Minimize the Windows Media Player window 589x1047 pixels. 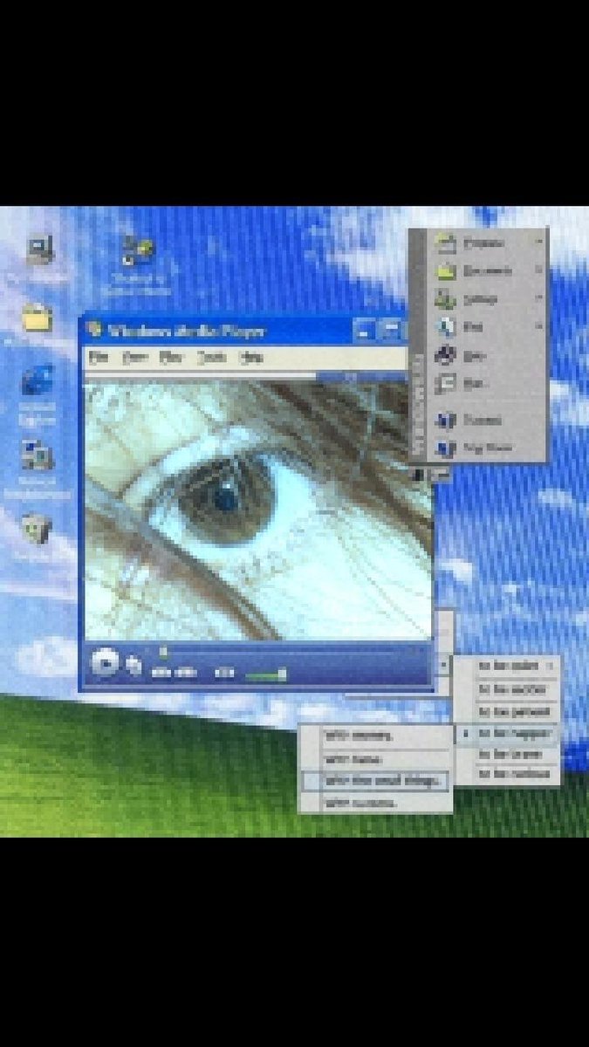coord(366,330)
